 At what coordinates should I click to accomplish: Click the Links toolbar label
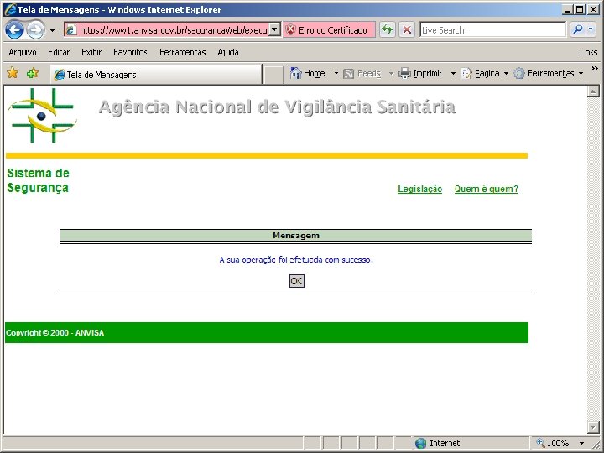tap(588, 52)
